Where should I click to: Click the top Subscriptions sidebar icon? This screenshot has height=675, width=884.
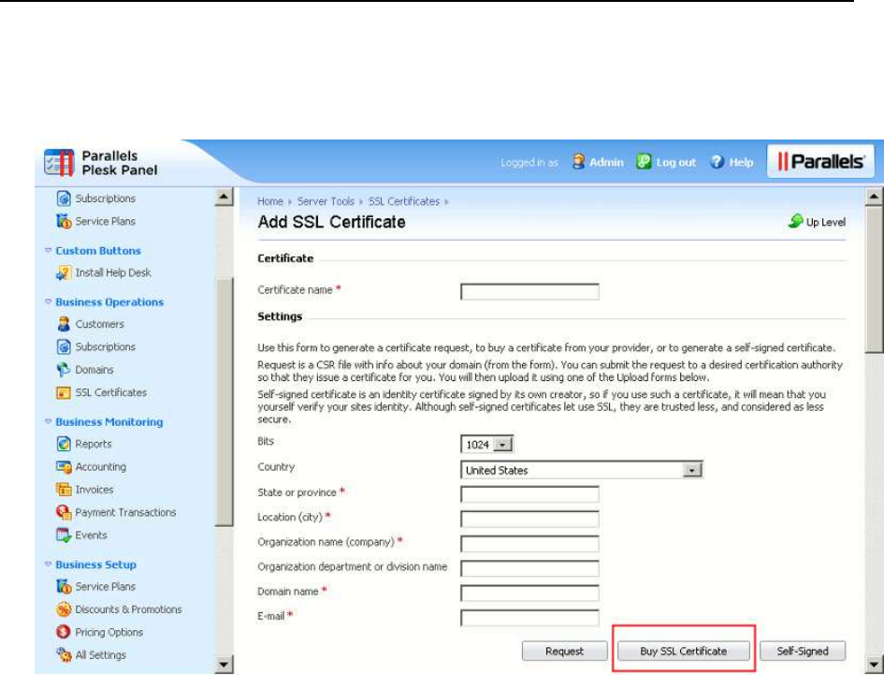(x=64, y=198)
